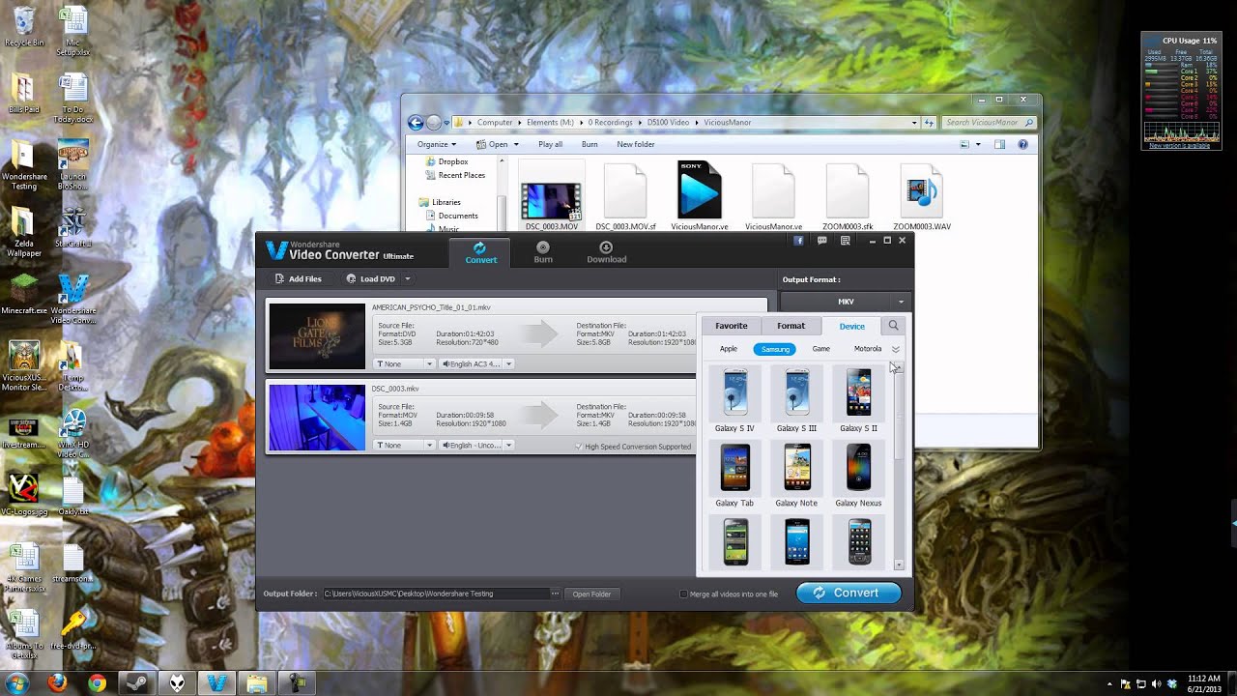Screen dimensions: 1237x696
Task: Select the DSC_0003.mkv blue video thumbnail
Action: (x=317, y=418)
